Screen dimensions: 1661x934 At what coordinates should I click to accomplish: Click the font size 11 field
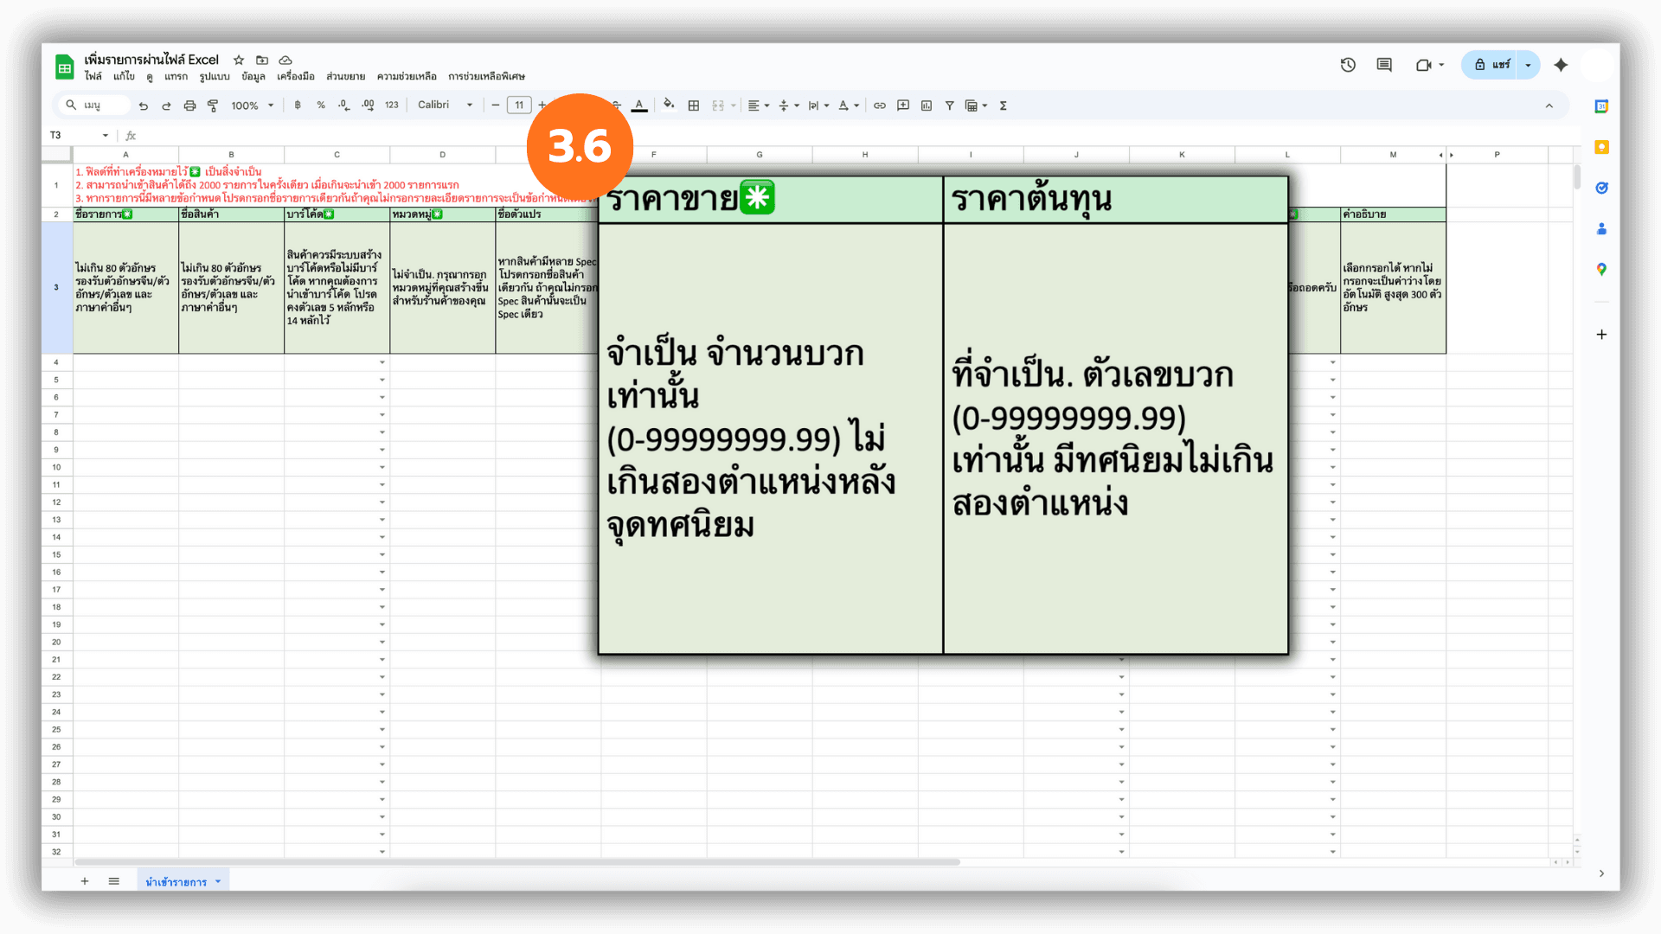[x=519, y=106]
